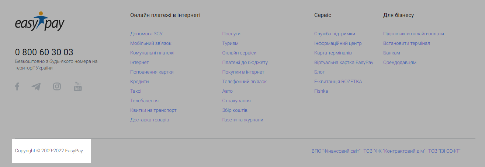
Task: Open ТОВ "ІЗІ СОФТ" link
Action: 444,151
